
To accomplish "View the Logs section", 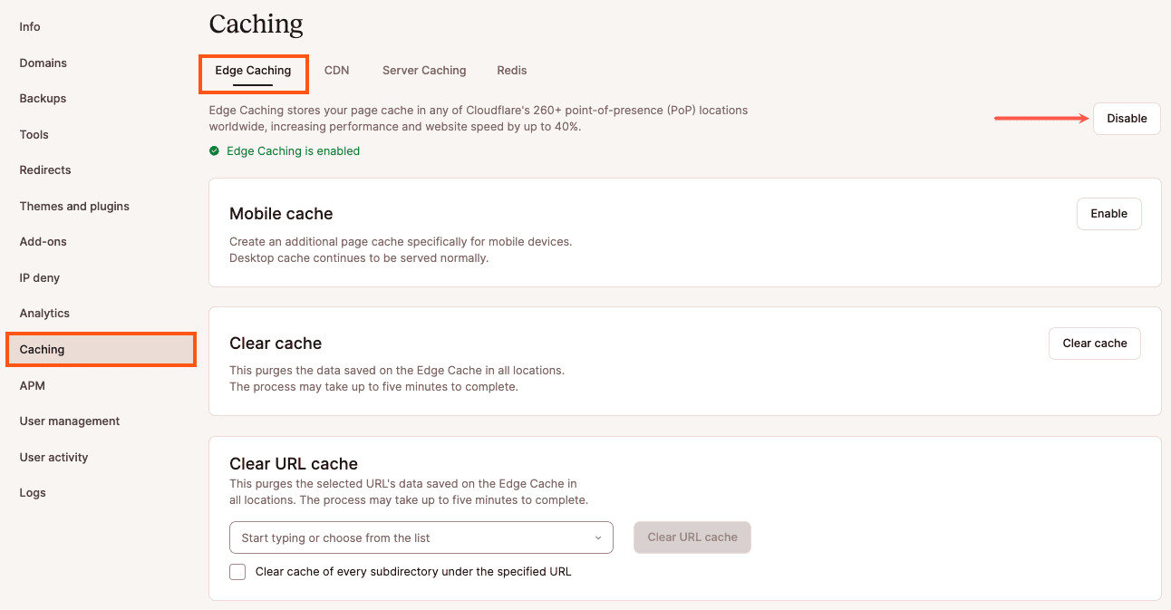I will pyautogui.click(x=32, y=492).
